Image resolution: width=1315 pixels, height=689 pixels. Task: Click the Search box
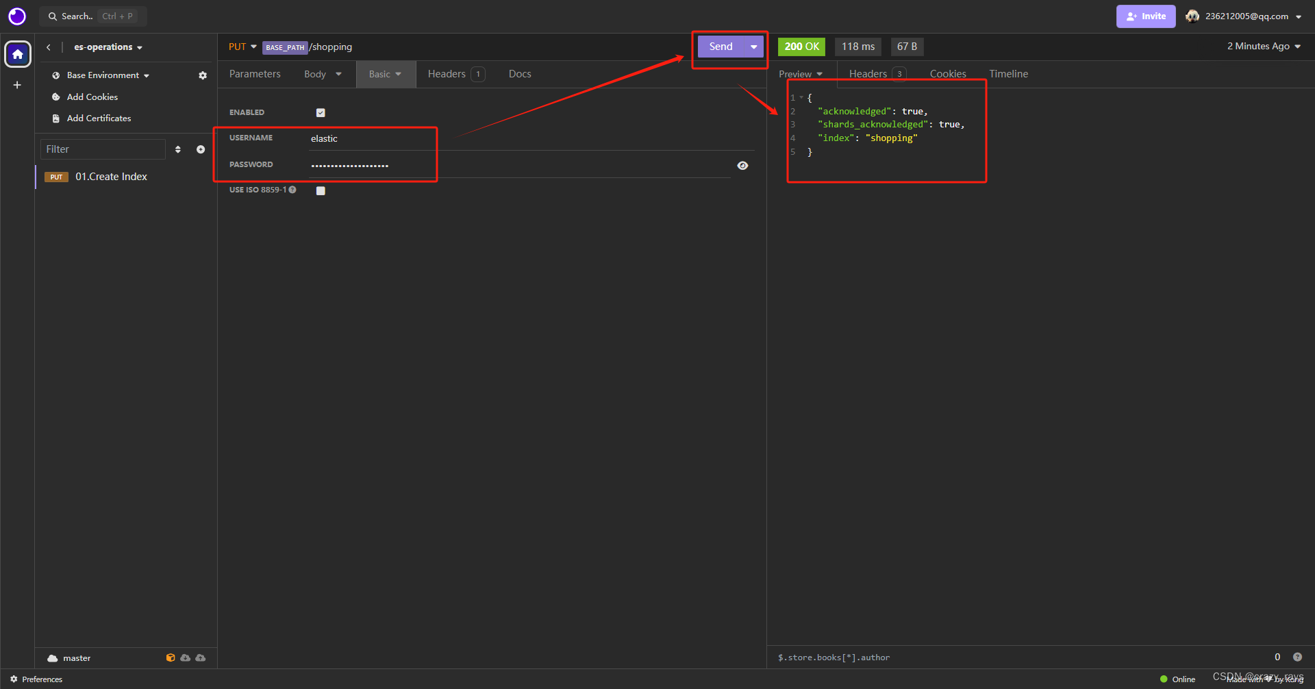tap(93, 16)
